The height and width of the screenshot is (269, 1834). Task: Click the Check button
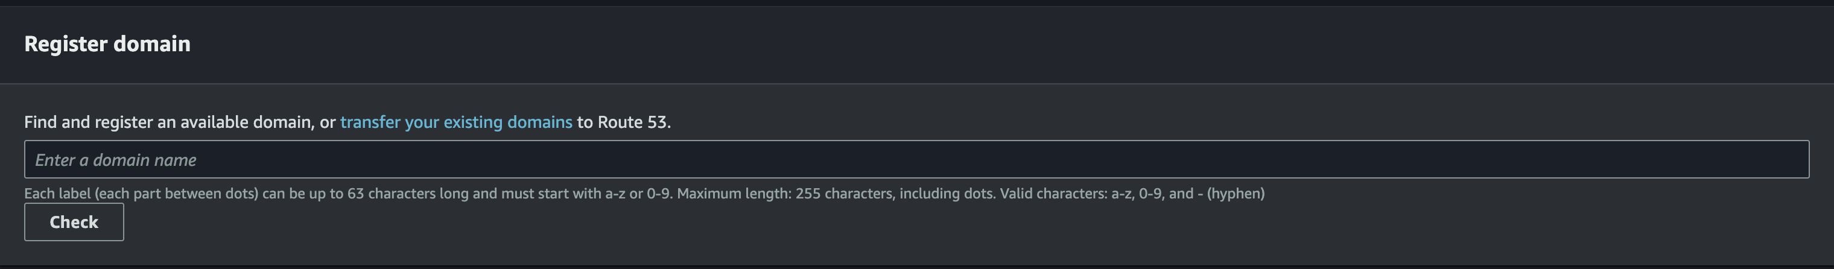click(74, 222)
